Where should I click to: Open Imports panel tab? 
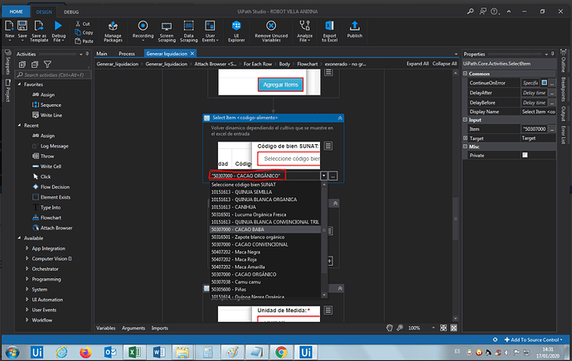coord(160,328)
